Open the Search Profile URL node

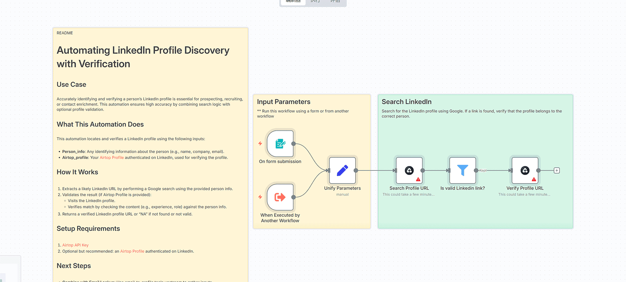[409, 170]
